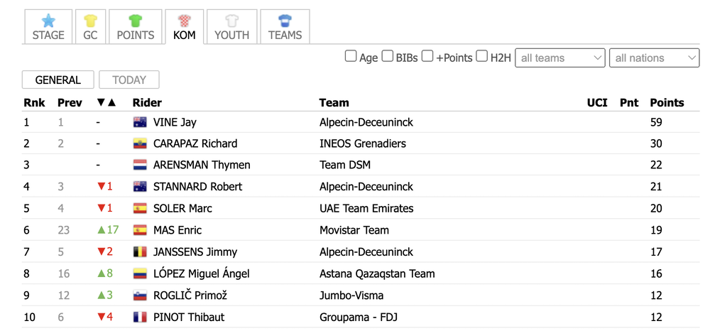Toggle the +Points checkbox
The height and width of the screenshot is (331, 710).
(427, 57)
